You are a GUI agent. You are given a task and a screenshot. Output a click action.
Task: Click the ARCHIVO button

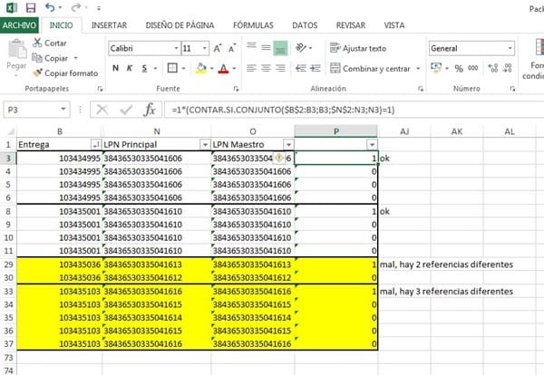pyautogui.click(x=20, y=25)
